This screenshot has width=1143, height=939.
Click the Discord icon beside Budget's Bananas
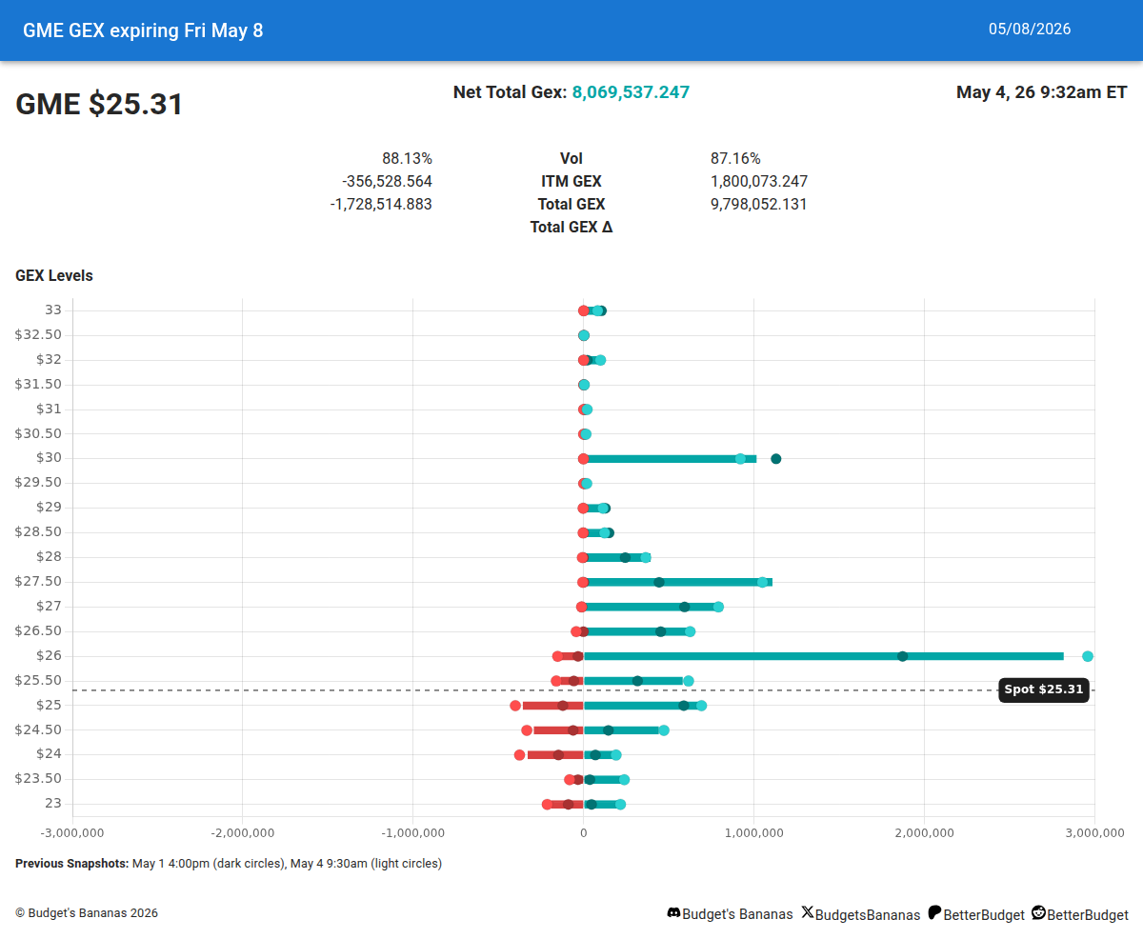point(673,913)
